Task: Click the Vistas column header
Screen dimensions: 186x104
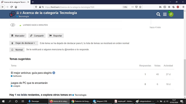Action: click(x=157, y=66)
